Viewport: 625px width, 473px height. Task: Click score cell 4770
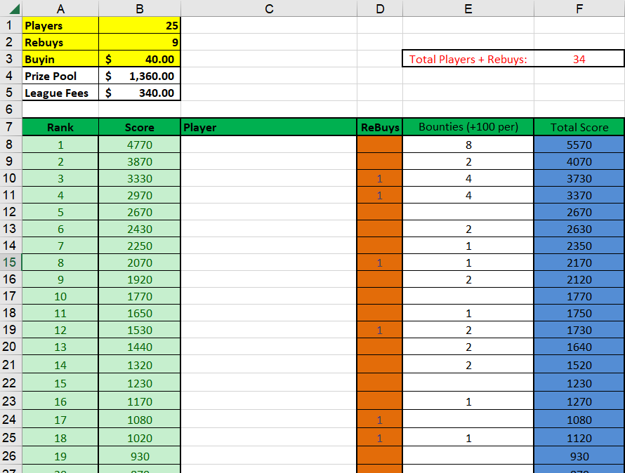(140, 145)
